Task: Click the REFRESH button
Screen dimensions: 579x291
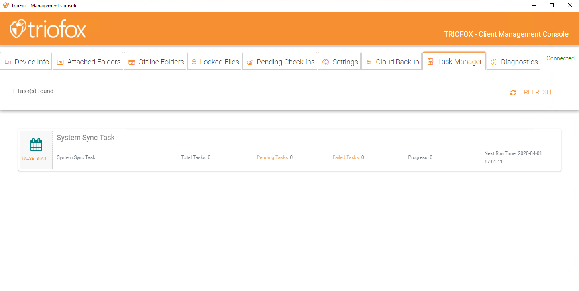Action: tap(537, 92)
